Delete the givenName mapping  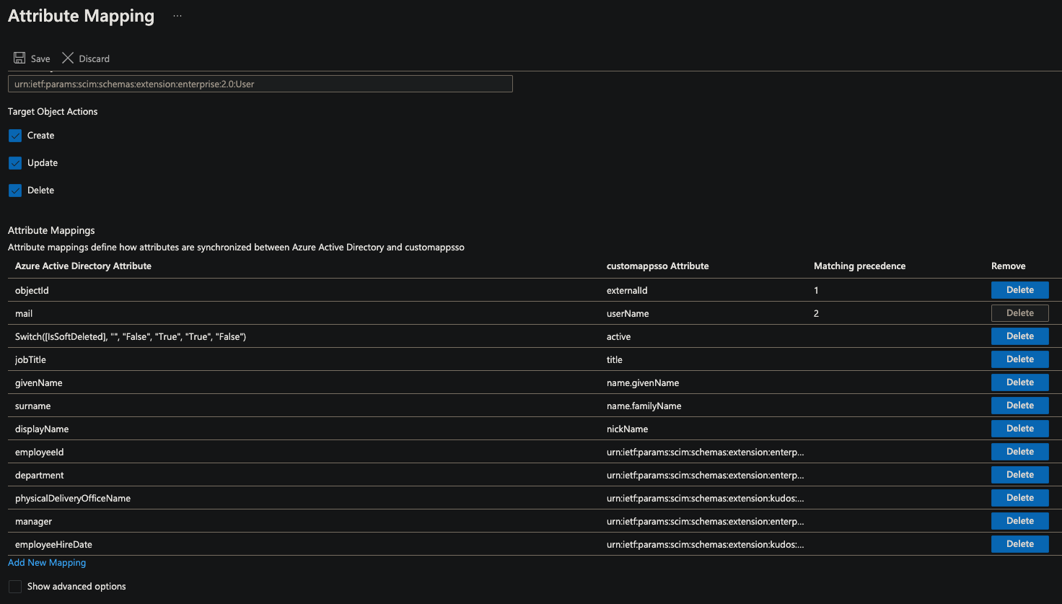click(1019, 382)
